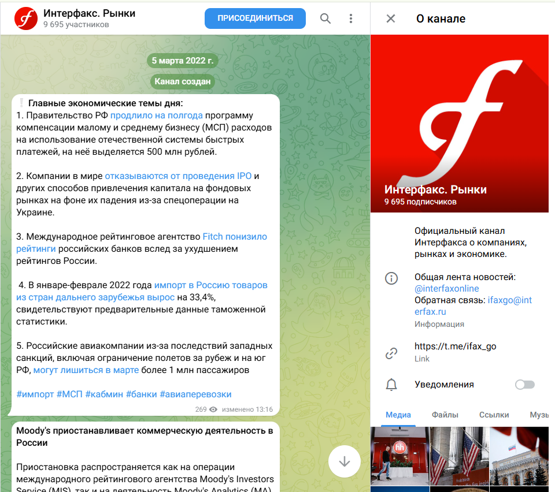This screenshot has height=492, width=555.
Task: Open the link 'могут лишиться в марте'
Action: click(x=86, y=370)
